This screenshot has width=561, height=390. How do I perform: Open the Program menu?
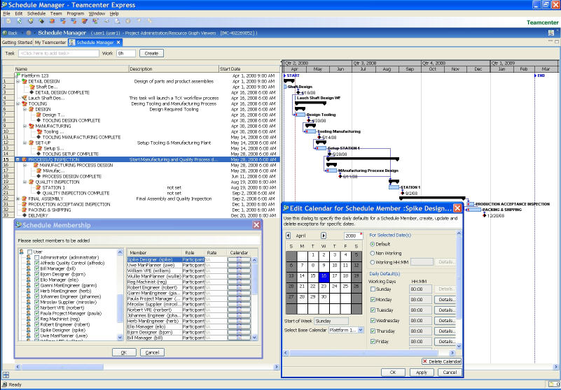[76, 13]
